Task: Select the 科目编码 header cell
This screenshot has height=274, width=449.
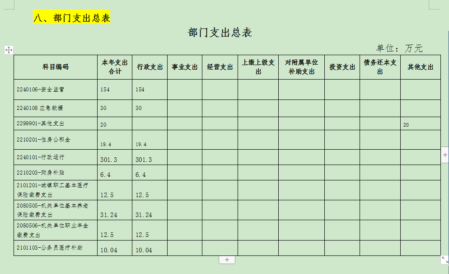Action: coord(56,67)
